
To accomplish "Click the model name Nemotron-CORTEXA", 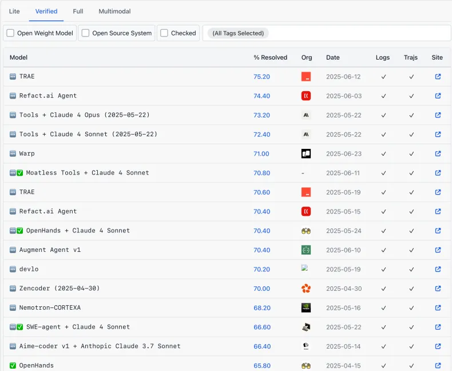I will point(50,307).
